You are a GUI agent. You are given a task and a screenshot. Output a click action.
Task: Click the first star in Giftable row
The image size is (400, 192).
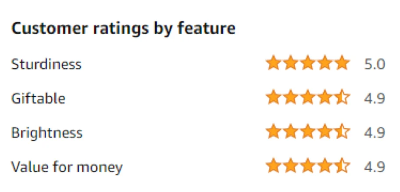tap(274, 98)
